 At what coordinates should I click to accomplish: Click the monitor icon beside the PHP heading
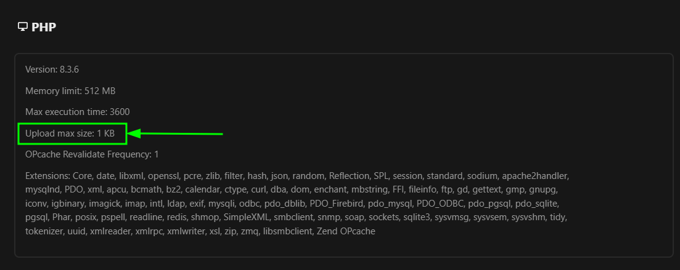pos(23,26)
